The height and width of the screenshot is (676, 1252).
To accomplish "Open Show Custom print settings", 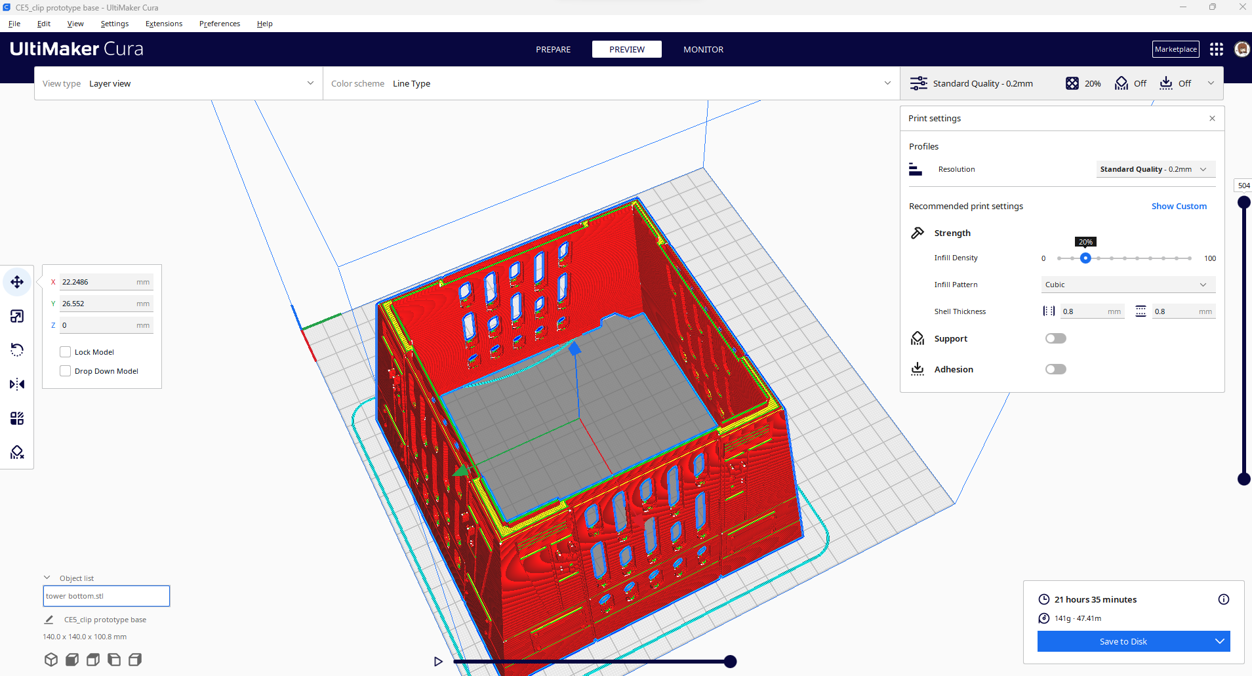I will coord(1178,206).
